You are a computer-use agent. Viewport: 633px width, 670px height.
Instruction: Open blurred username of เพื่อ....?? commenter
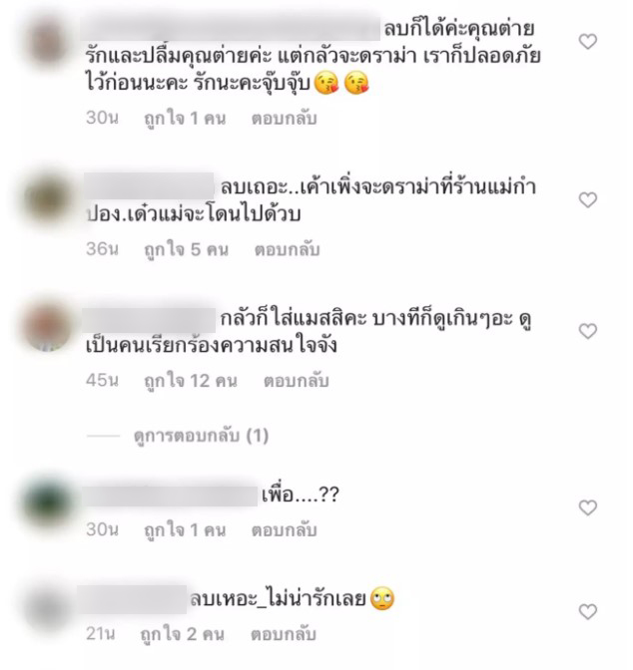171,497
